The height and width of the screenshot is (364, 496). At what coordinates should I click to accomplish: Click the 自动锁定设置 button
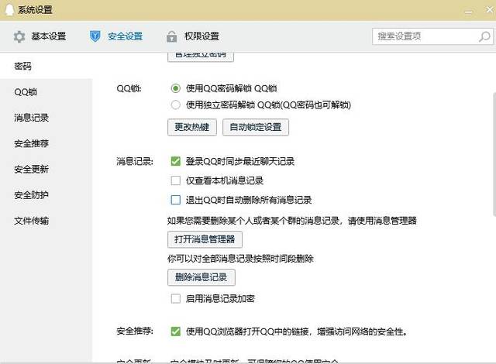256,127
